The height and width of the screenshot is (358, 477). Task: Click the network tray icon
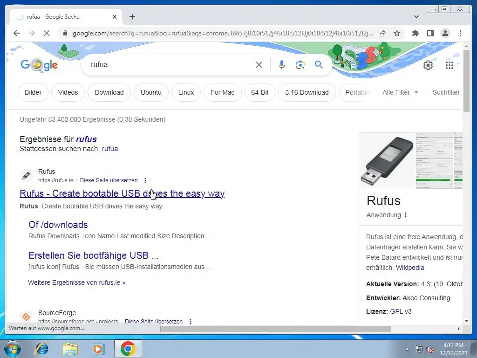[x=419, y=350]
